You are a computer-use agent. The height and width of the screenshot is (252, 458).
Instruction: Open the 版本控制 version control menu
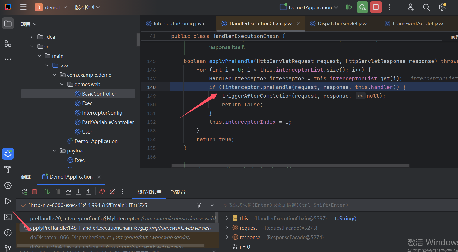coord(87,7)
